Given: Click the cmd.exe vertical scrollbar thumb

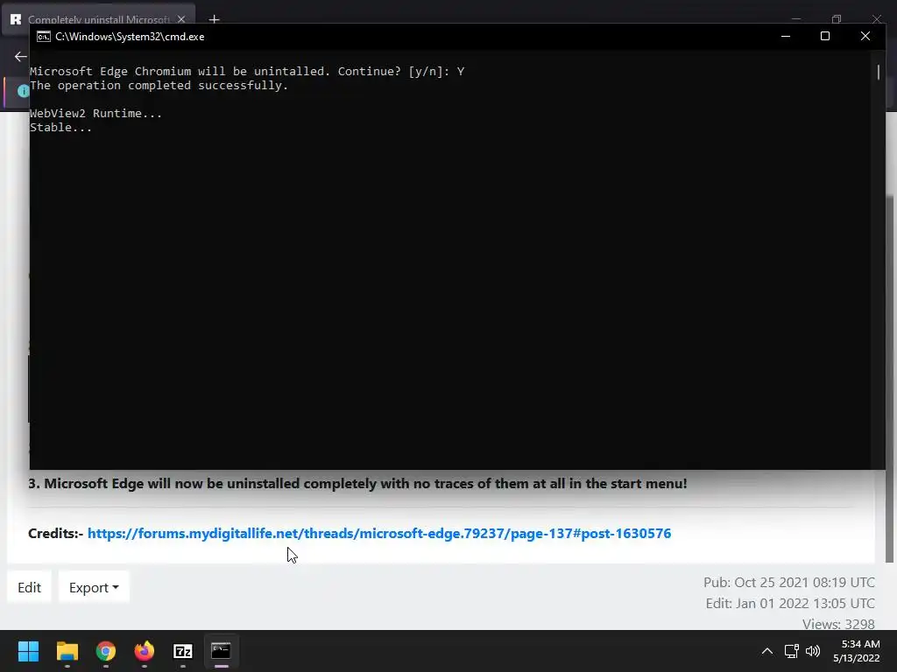Looking at the screenshot, I should 878,72.
